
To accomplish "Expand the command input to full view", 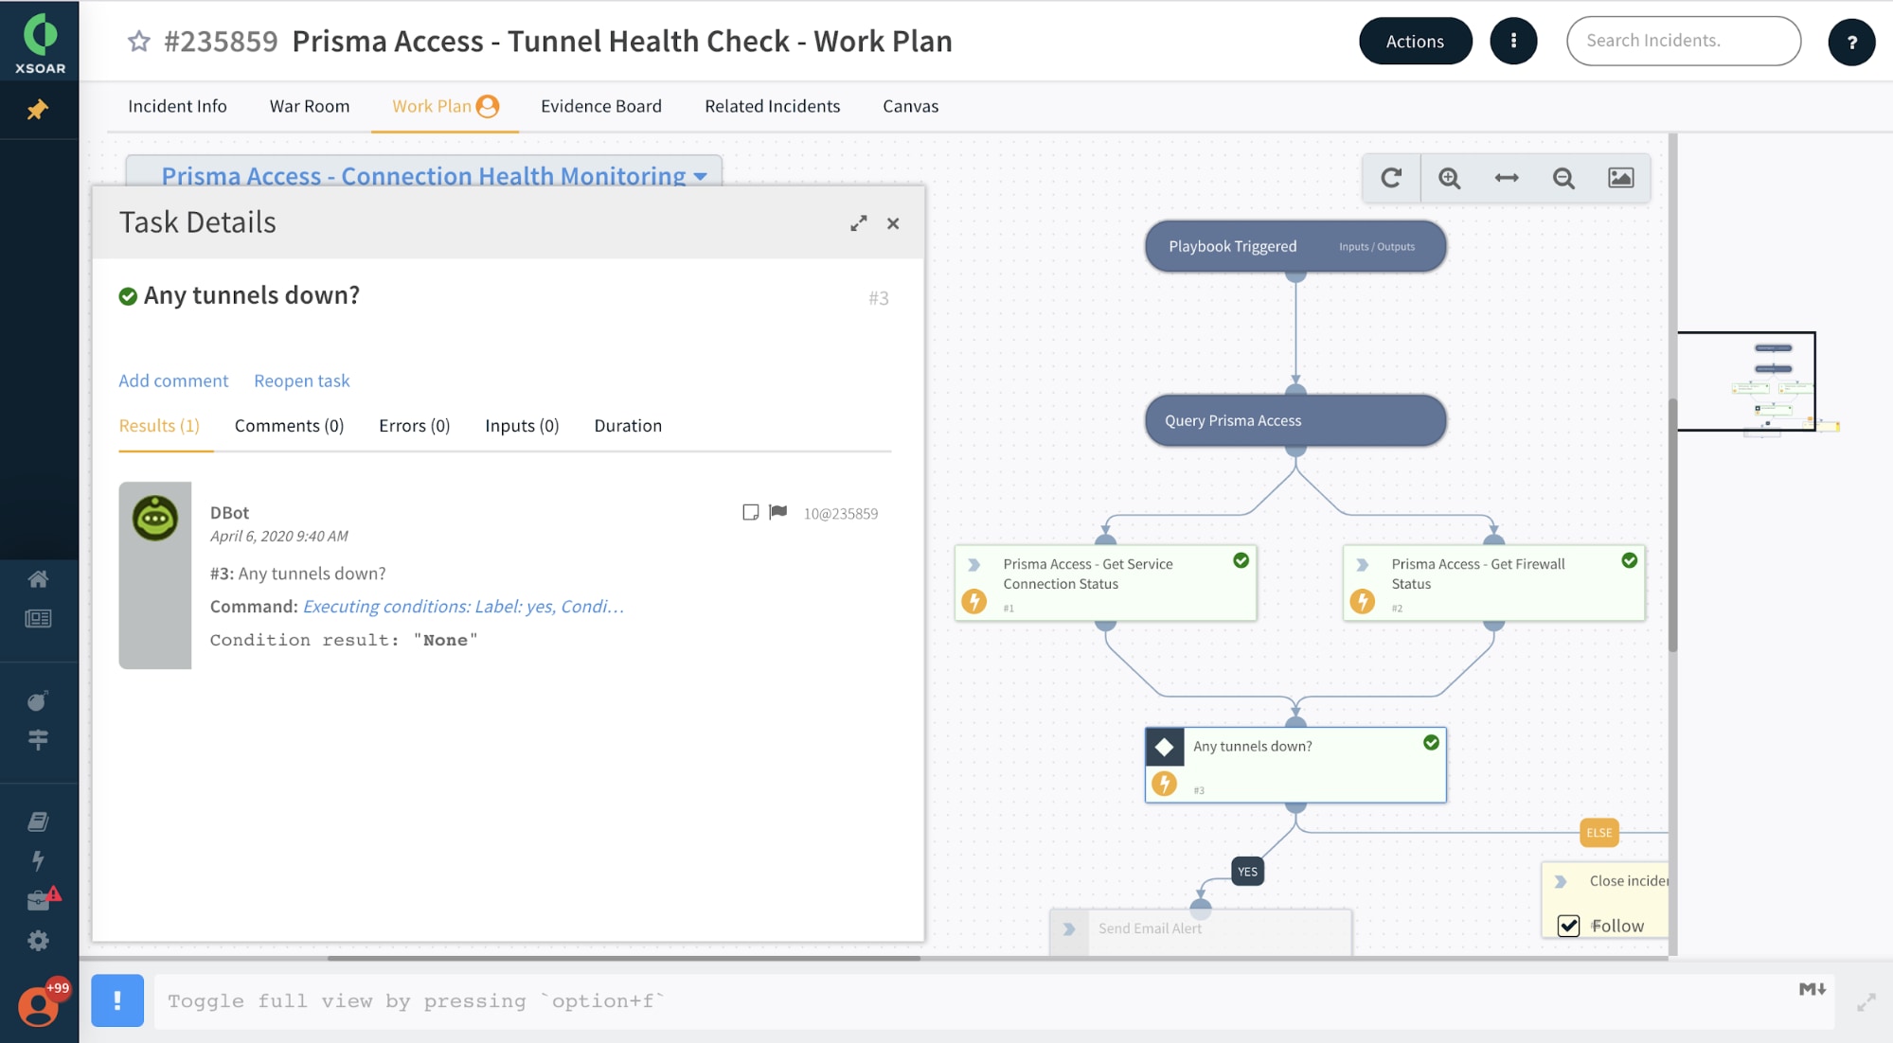I will 1866,1002.
